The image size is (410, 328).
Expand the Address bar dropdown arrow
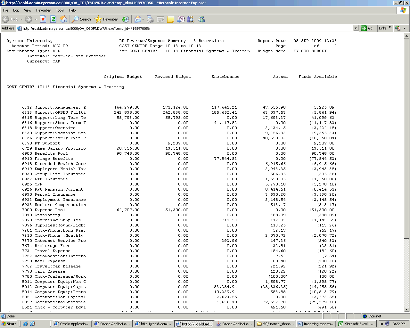[356, 28]
